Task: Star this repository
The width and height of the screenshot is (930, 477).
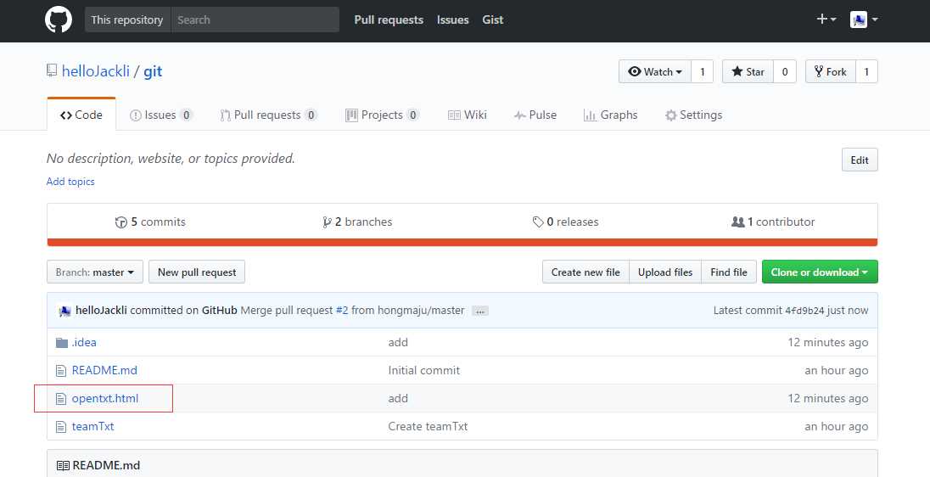Action: coord(748,72)
